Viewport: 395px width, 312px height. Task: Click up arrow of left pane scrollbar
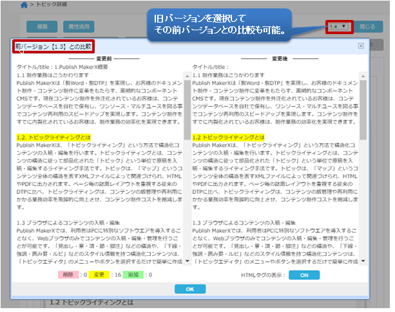(187, 76)
